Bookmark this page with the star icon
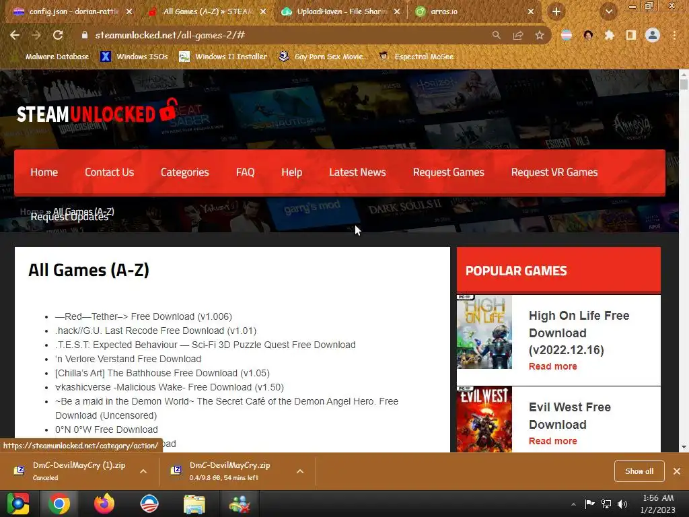This screenshot has width=689, height=517. (540, 35)
